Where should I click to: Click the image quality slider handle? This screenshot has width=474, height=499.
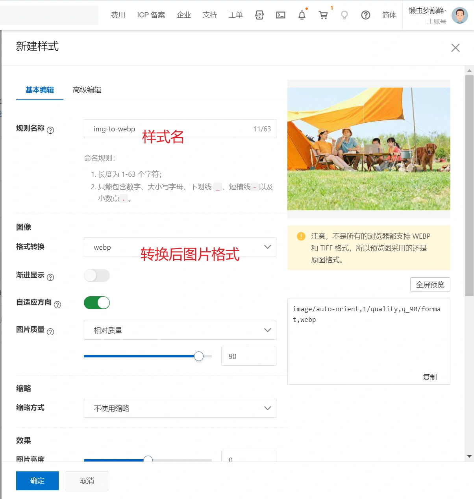click(199, 356)
